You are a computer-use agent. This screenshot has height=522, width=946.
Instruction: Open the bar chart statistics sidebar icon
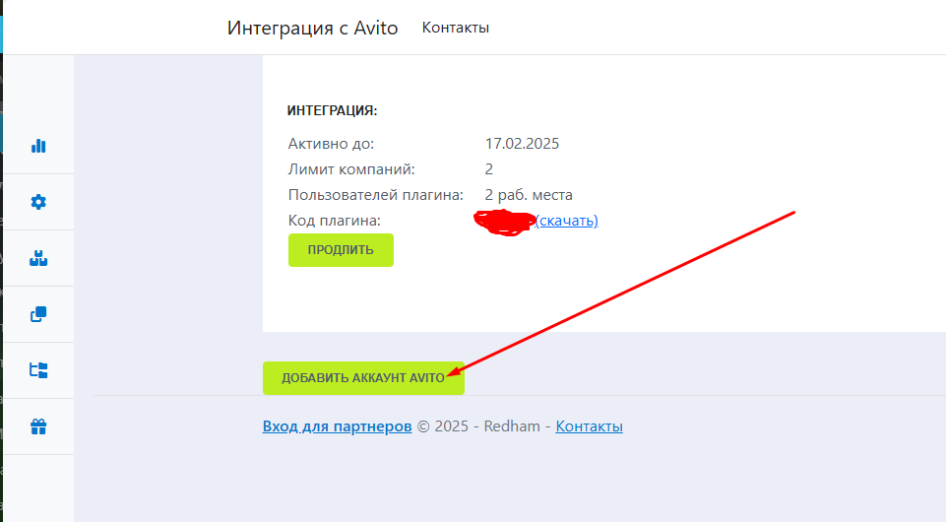[x=38, y=146]
